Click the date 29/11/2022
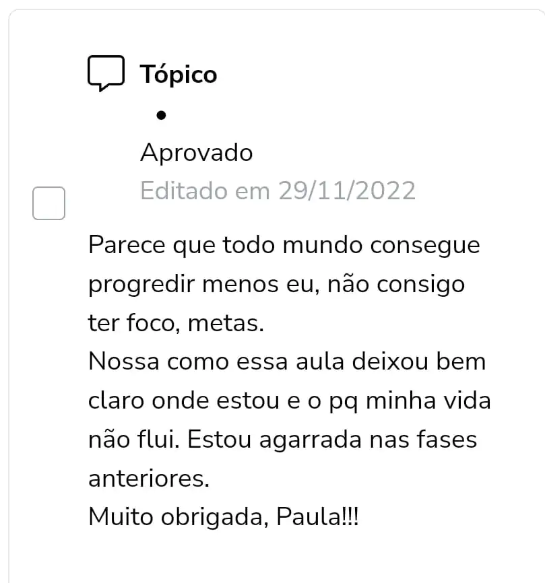The image size is (545, 583). [x=347, y=191]
